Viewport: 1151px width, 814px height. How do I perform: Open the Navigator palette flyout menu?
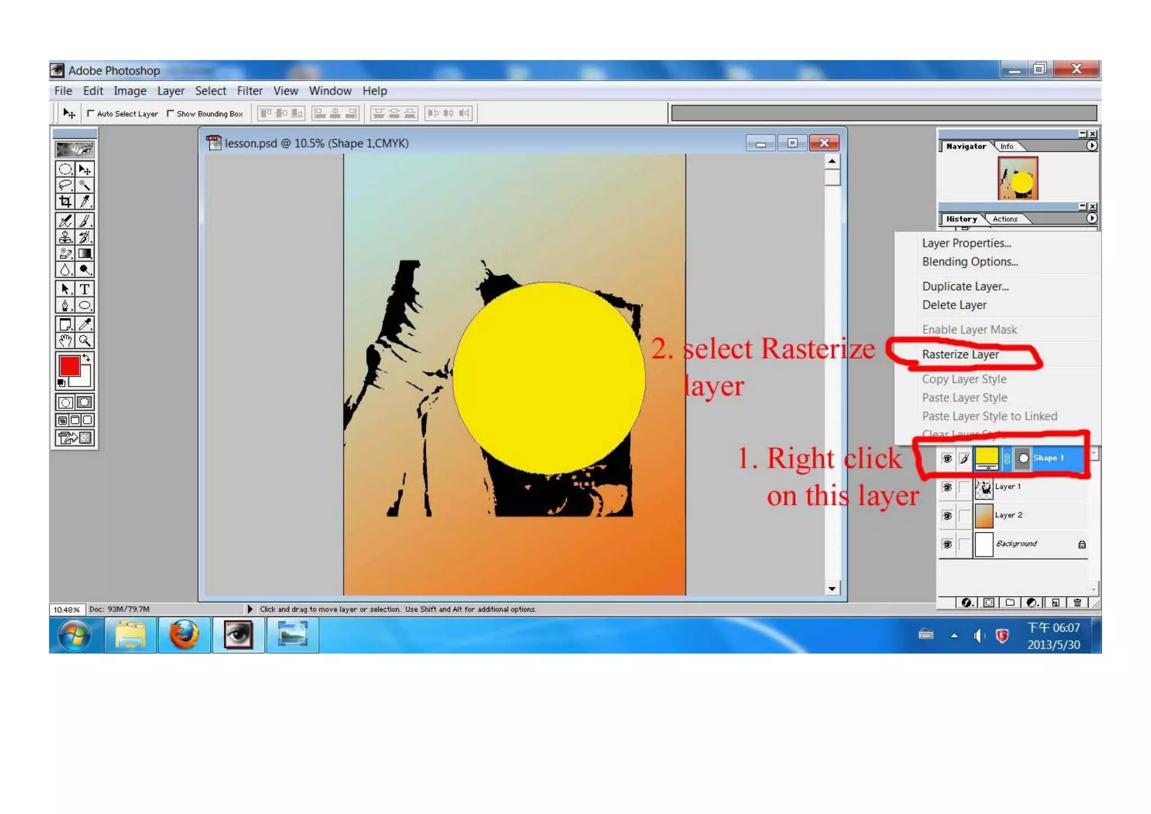click(1091, 146)
